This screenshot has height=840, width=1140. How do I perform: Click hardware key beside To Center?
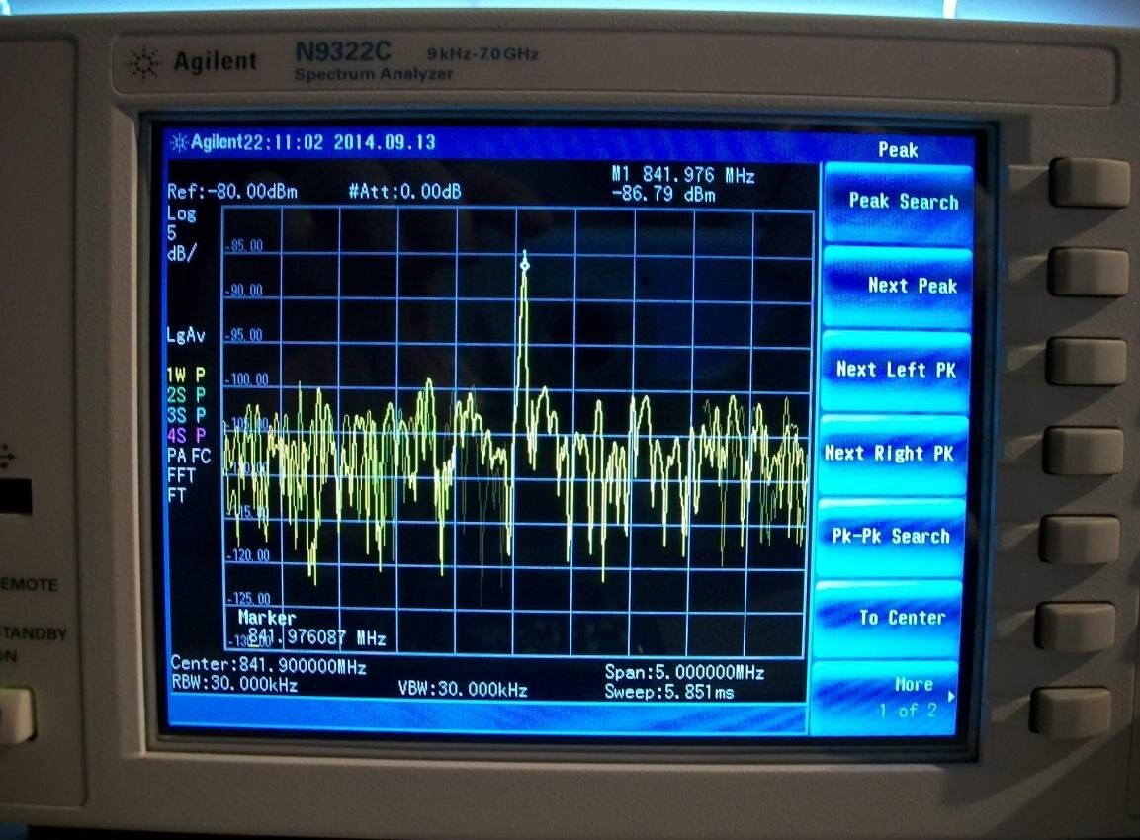coord(1076,628)
